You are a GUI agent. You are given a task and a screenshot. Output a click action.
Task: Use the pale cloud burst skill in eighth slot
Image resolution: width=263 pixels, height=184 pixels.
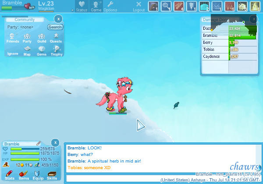point(242,7)
